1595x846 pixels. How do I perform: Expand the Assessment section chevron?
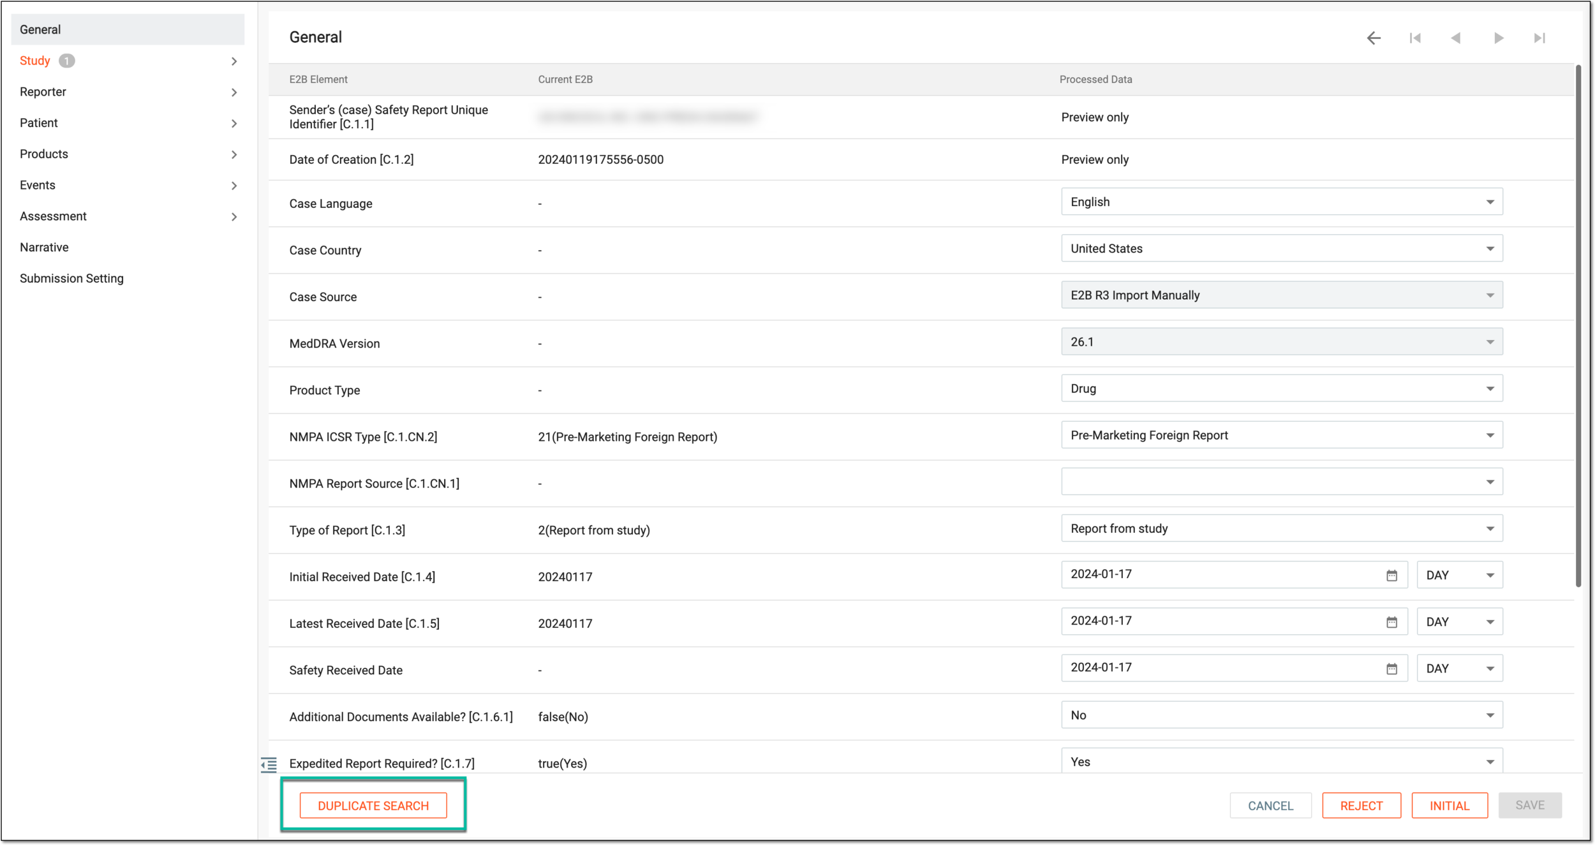click(234, 217)
